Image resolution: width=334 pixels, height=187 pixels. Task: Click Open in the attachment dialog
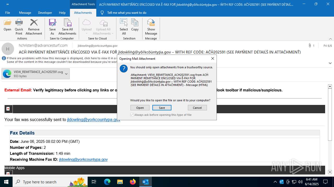[140, 108]
